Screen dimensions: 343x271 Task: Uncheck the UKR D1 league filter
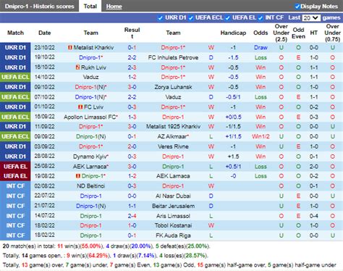click(160, 18)
